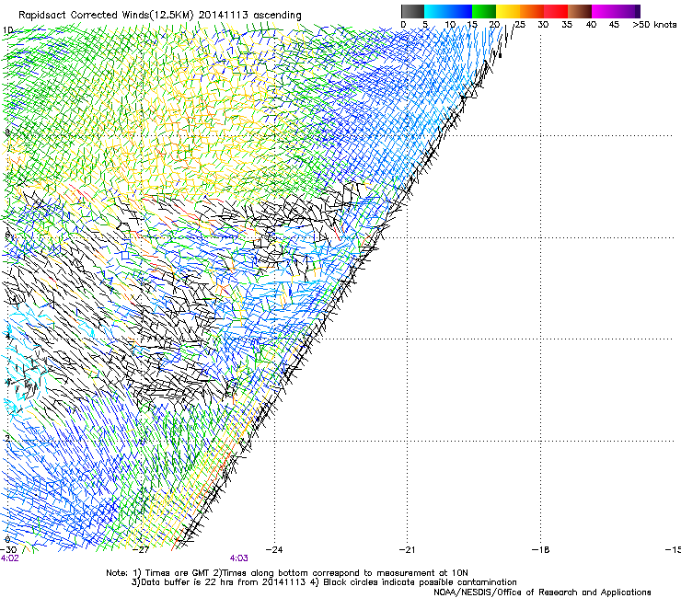
Task: Click the cyan-to-blue 5-15 knots legend gradient
Action: (448, 11)
